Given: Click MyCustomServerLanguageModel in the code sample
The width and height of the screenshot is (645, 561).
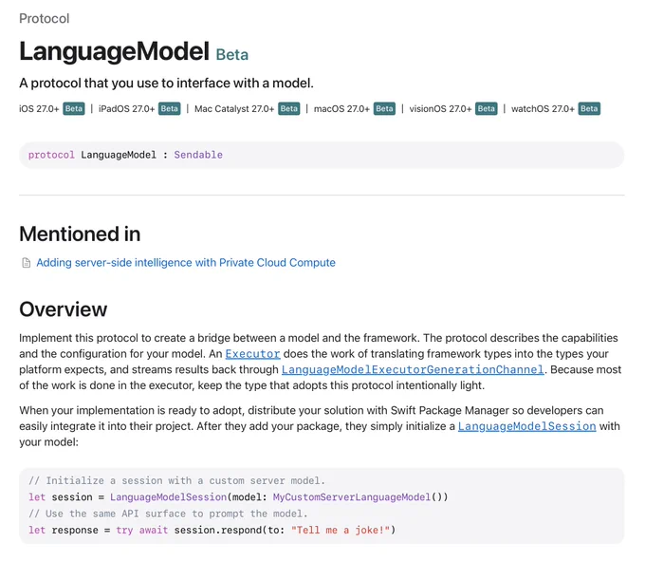Looking at the screenshot, I should coord(352,497).
